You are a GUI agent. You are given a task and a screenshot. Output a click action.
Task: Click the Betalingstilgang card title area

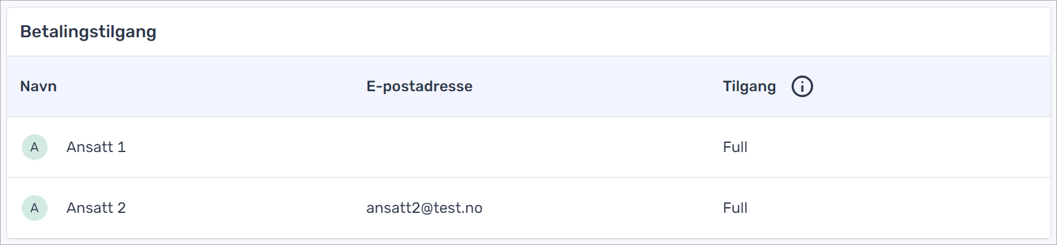(x=529, y=32)
